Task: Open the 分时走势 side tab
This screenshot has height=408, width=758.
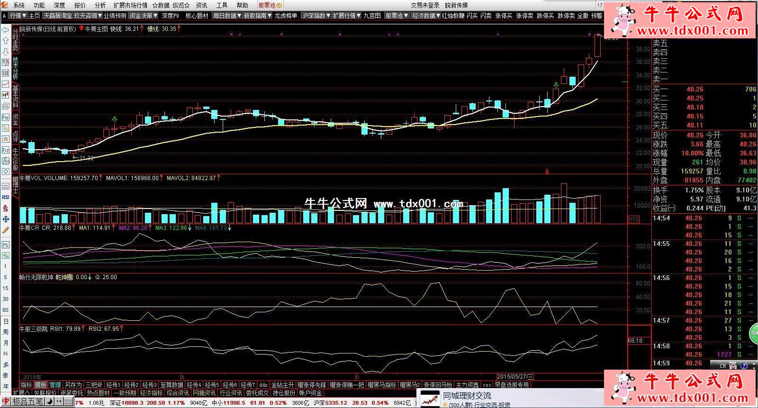Action: click(15, 40)
